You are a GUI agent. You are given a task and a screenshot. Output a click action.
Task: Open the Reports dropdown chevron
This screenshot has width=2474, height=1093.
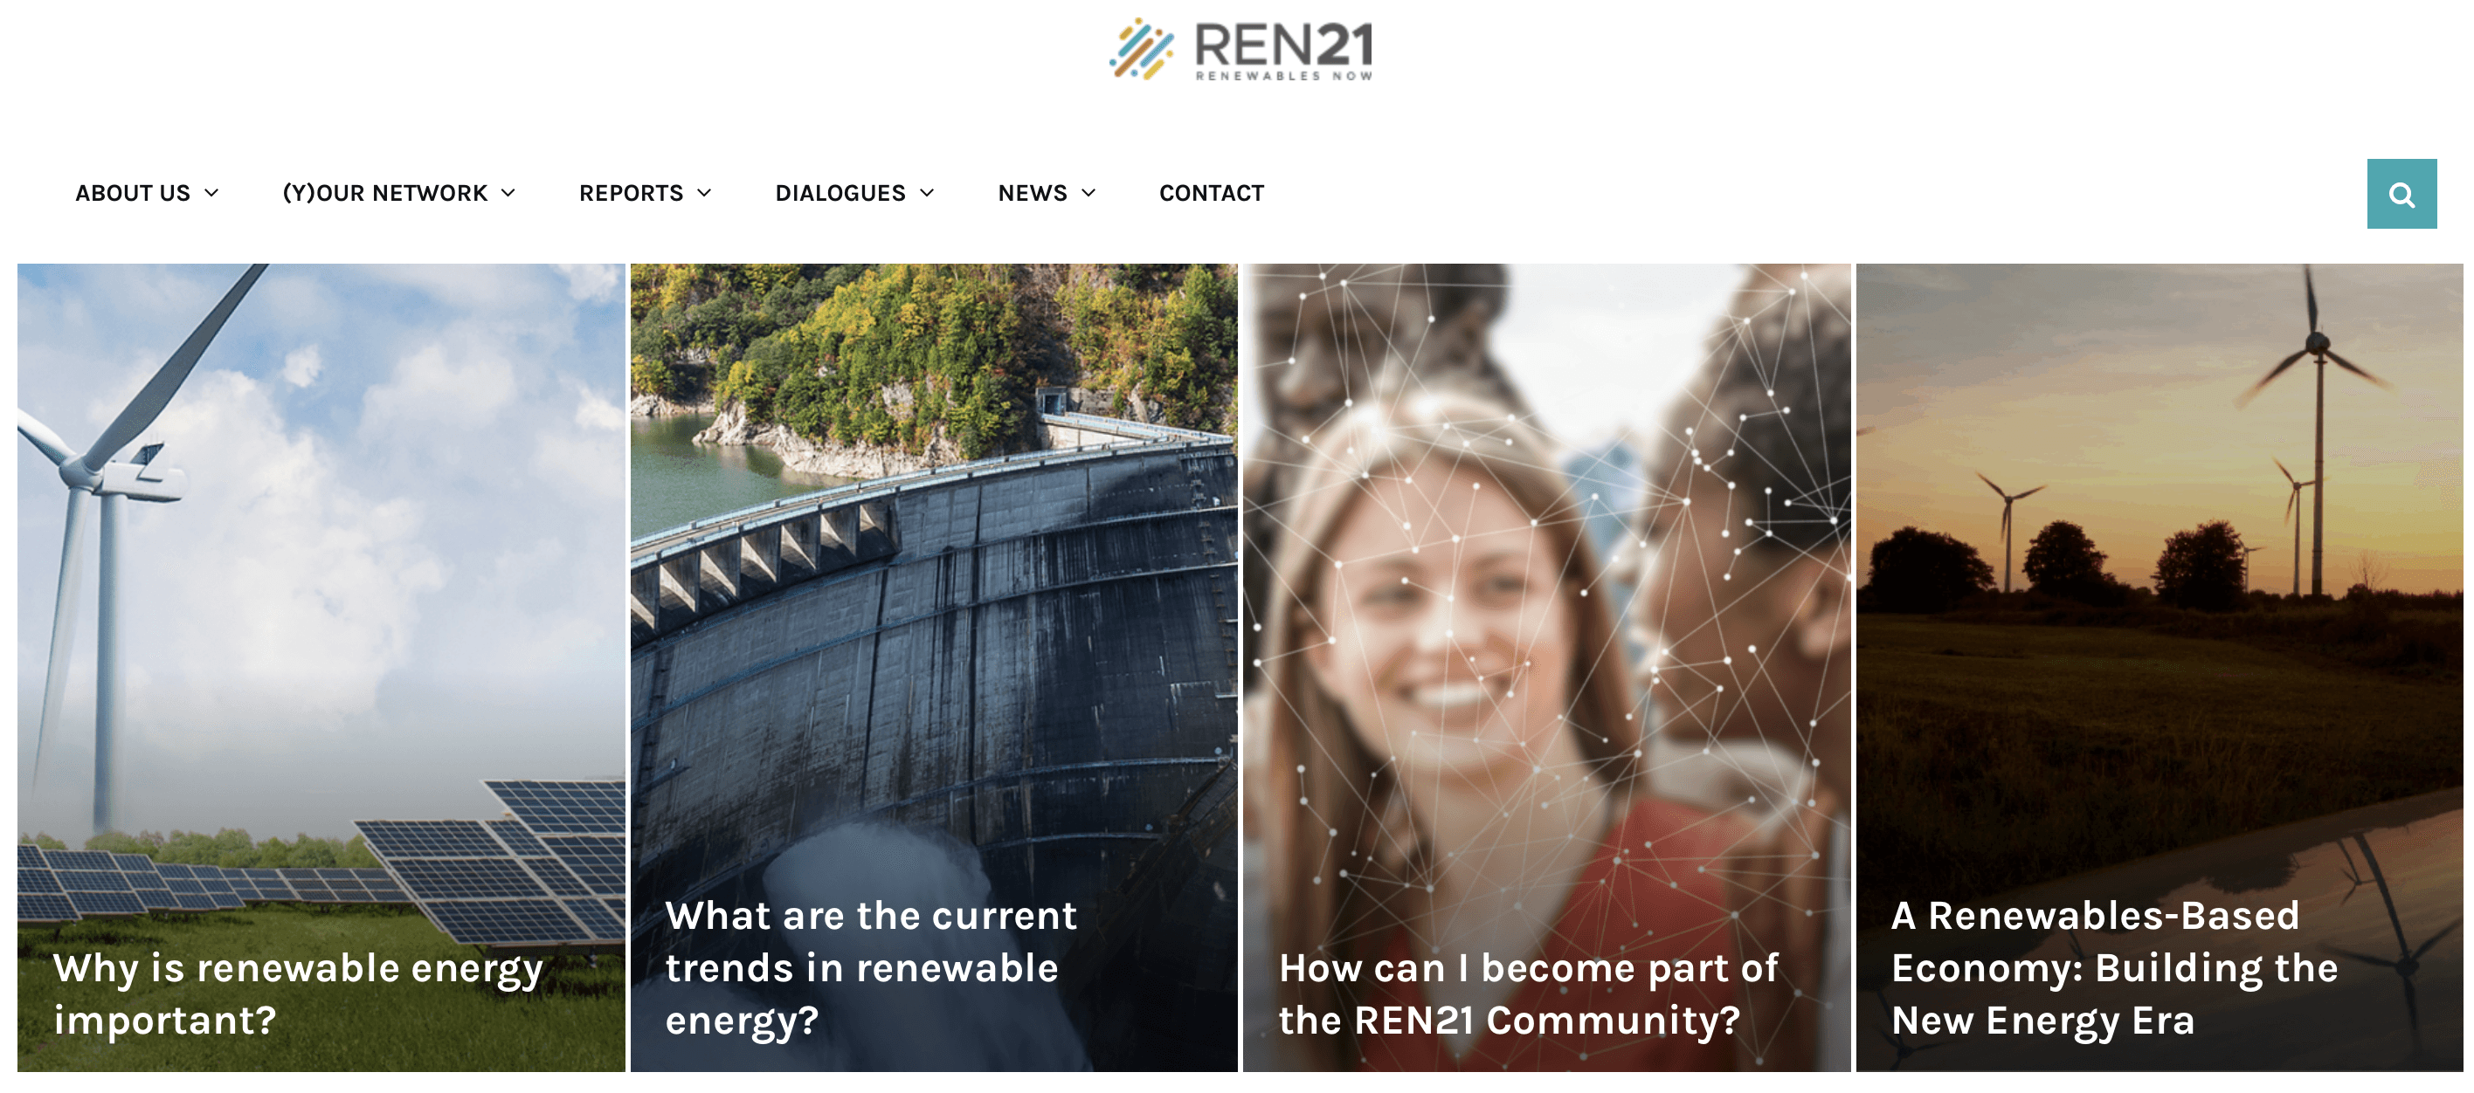coord(704,193)
